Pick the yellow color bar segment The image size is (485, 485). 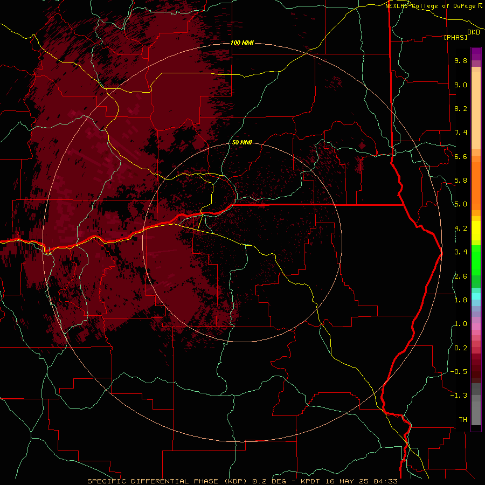476,231
